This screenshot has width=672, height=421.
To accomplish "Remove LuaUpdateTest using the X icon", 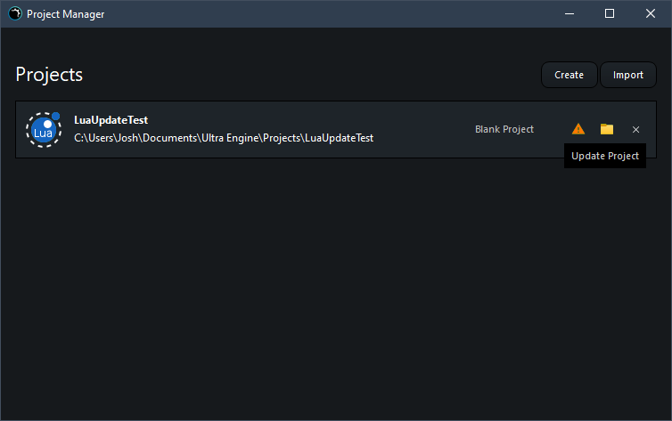I will 635,130.
